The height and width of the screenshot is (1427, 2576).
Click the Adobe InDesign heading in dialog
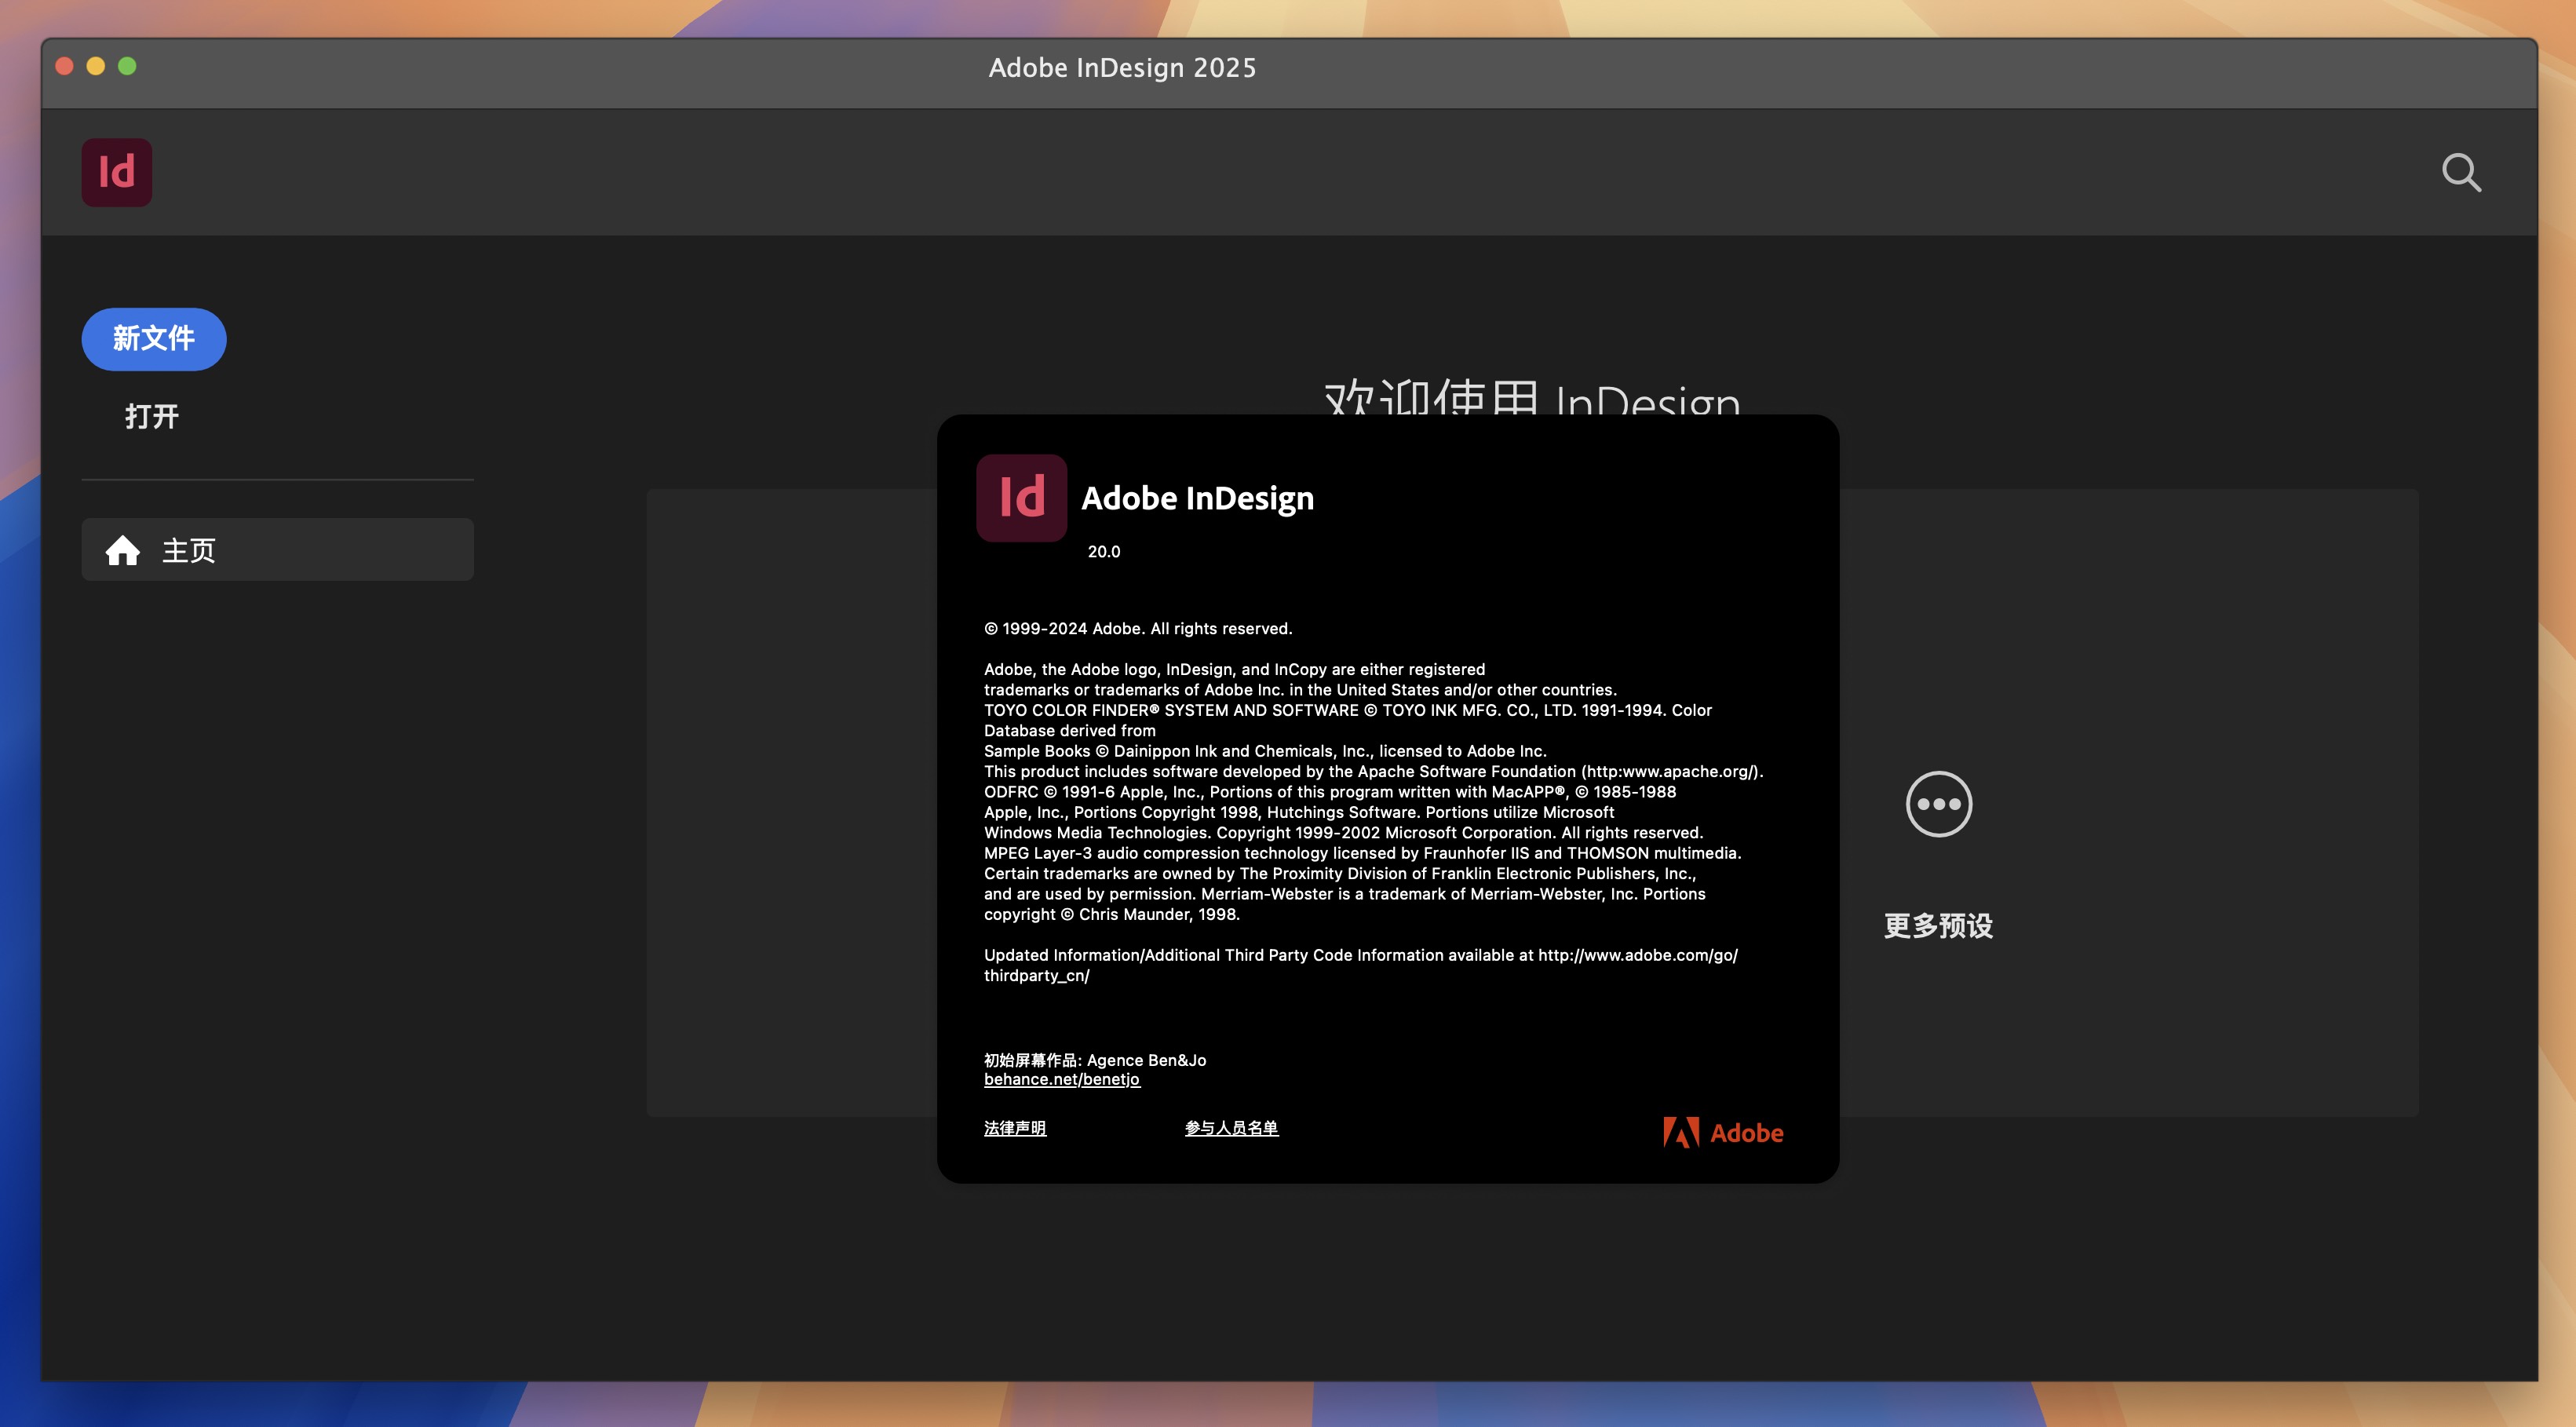tap(1197, 498)
